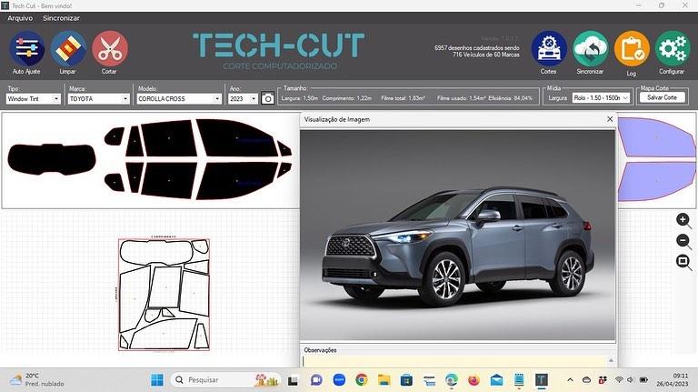Click the cut layout map preview
This screenshot has width=698, height=392.
point(164,295)
